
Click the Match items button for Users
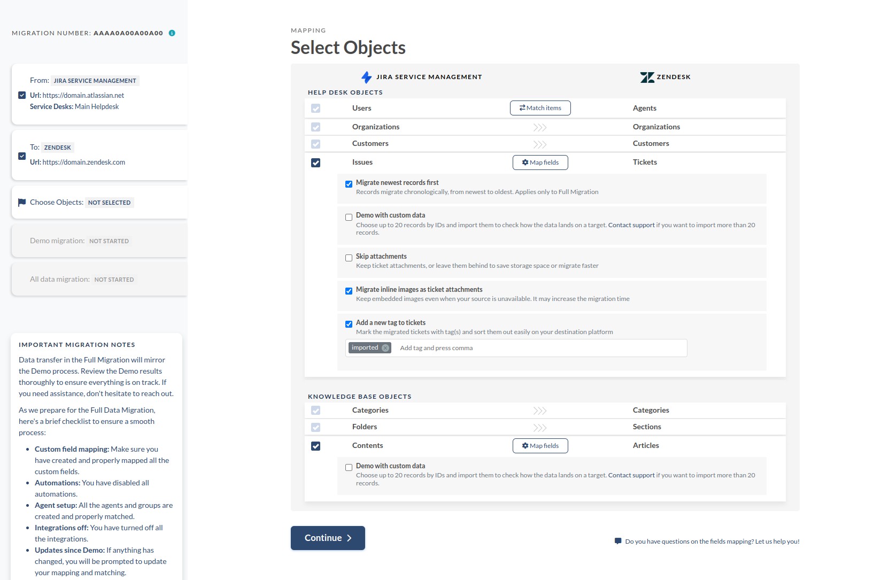pyautogui.click(x=540, y=108)
